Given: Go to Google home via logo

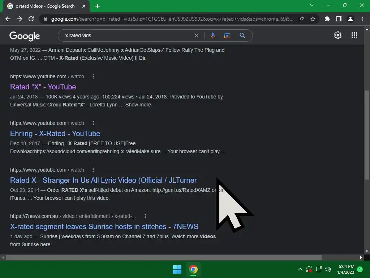Looking at the screenshot, I should (x=25, y=36).
